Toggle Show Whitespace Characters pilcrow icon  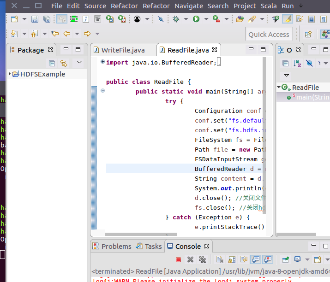tap(324, 19)
